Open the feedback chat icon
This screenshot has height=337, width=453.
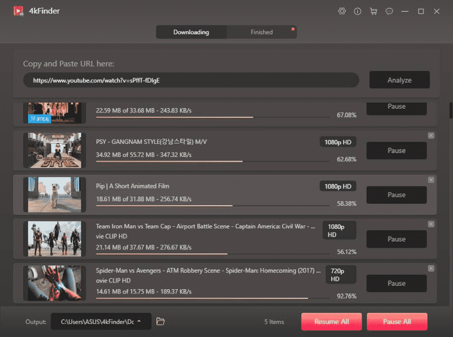(x=389, y=11)
